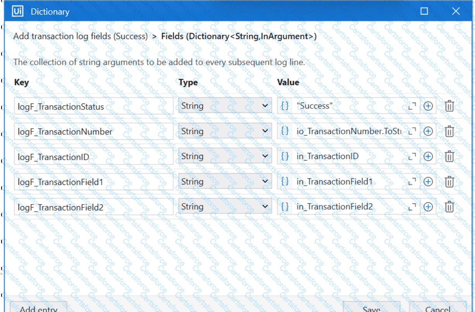Click the in_TransactionID value field
Viewport: 475px width, 312px height.
click(341, 156)
